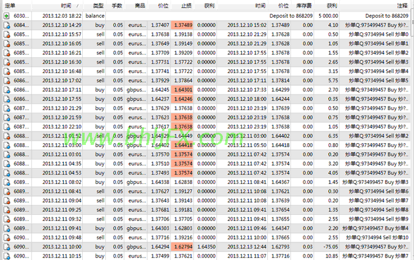This screenshot has height=260, width=414.
Task: Click the open price 1.37929
Action: 160,80
